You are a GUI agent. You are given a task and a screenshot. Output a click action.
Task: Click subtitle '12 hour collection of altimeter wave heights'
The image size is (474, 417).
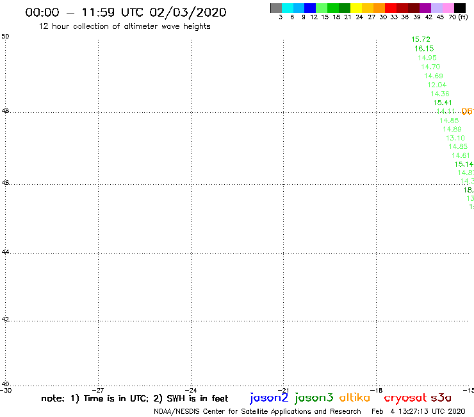pyautogui.click(x=124, y=27)
